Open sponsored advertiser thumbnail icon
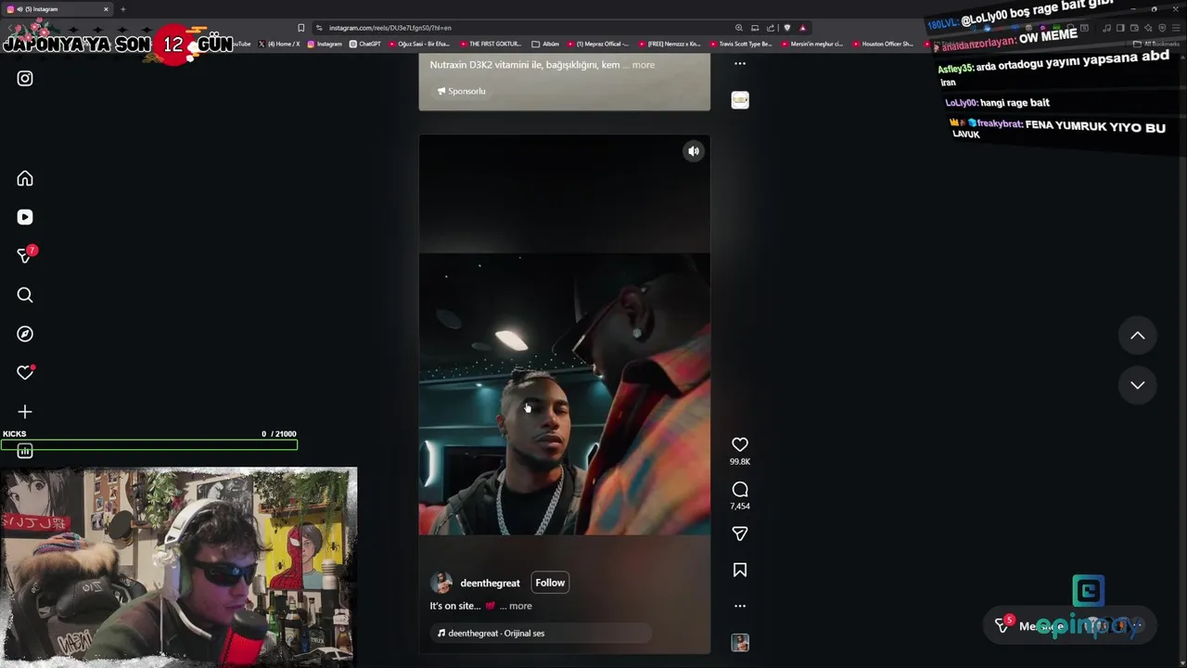Screen dimensions: 1187x668 point(740,100)
